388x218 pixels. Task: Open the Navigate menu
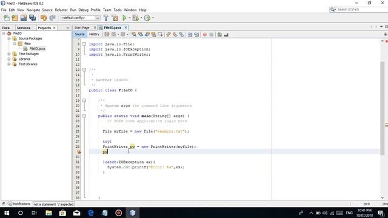click(33, 10)
